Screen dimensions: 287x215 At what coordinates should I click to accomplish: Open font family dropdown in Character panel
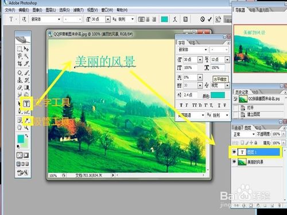pos(205,50)
